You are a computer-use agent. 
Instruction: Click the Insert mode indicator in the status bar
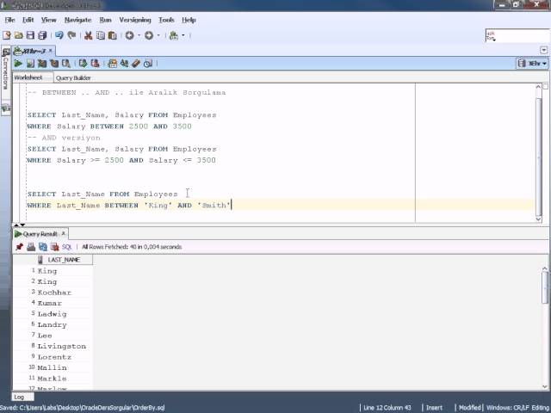pos(434,408)
